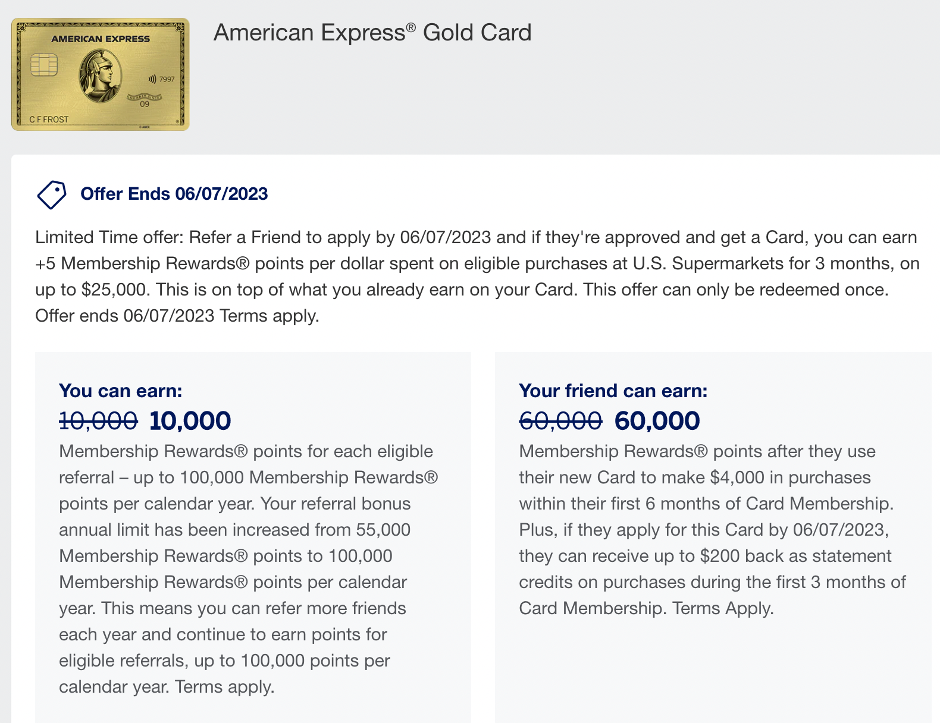Click the crossed-out 60,000 points value
940x723 pixels.
[x=560, y=421]
